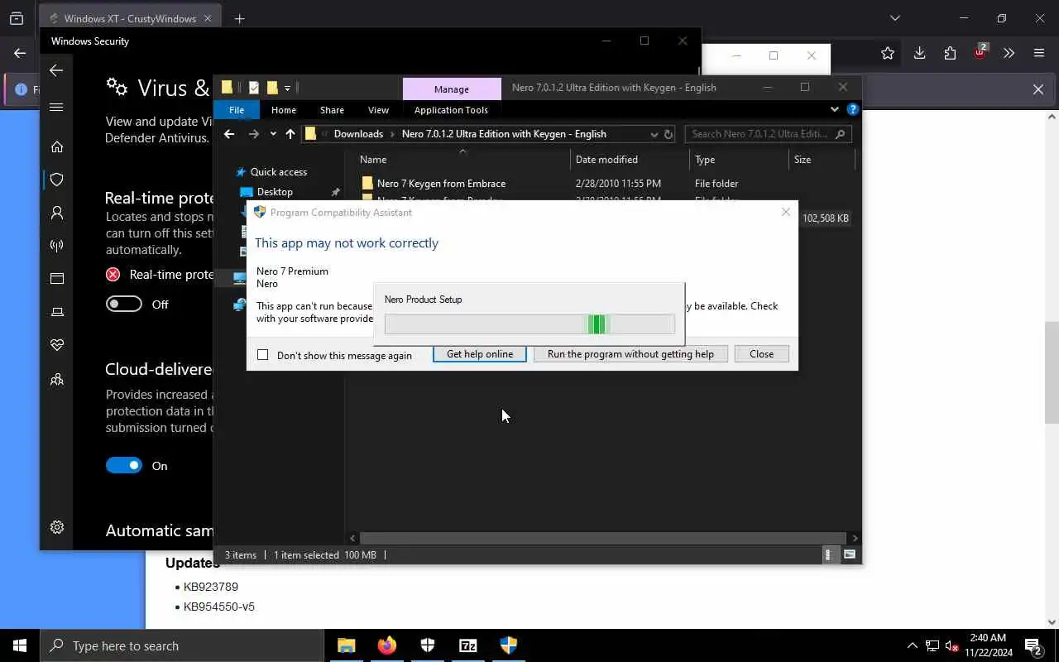Click Get help online button

[480, 354]
